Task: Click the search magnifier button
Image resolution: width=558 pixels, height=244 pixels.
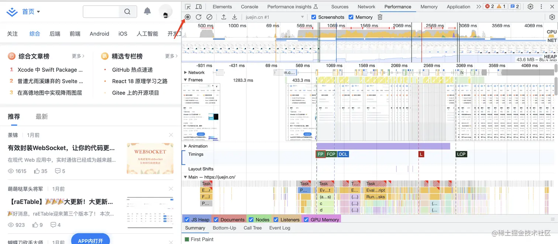Action: (x=127, y=12)
